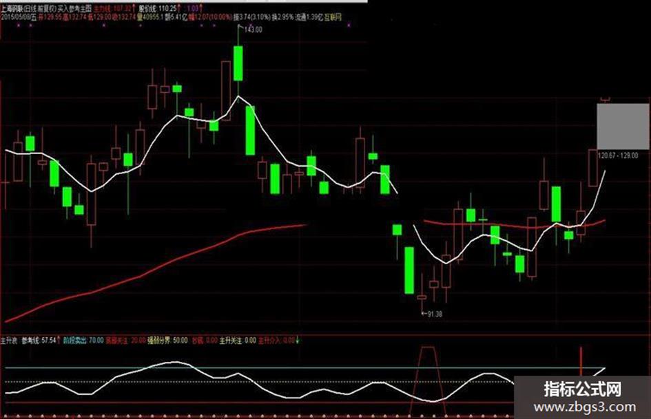Viewport: 651px width, 419px height.
Task: Click the 阶段卖出 70.00 indicator label
Action: point(84,341)
